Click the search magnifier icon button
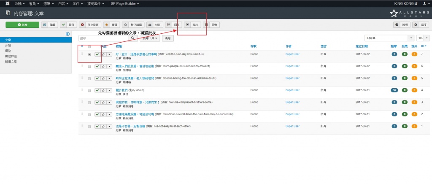The height and width of the screenshot is (184, 432). (x=133, y=38)
